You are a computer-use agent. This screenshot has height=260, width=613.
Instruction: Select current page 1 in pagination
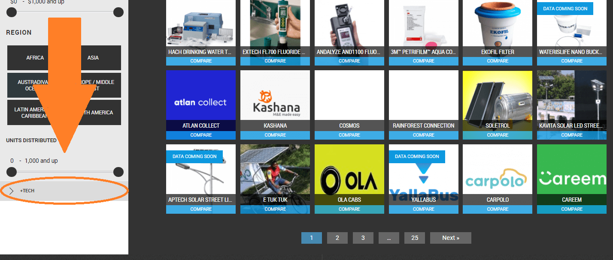point(312,238)
